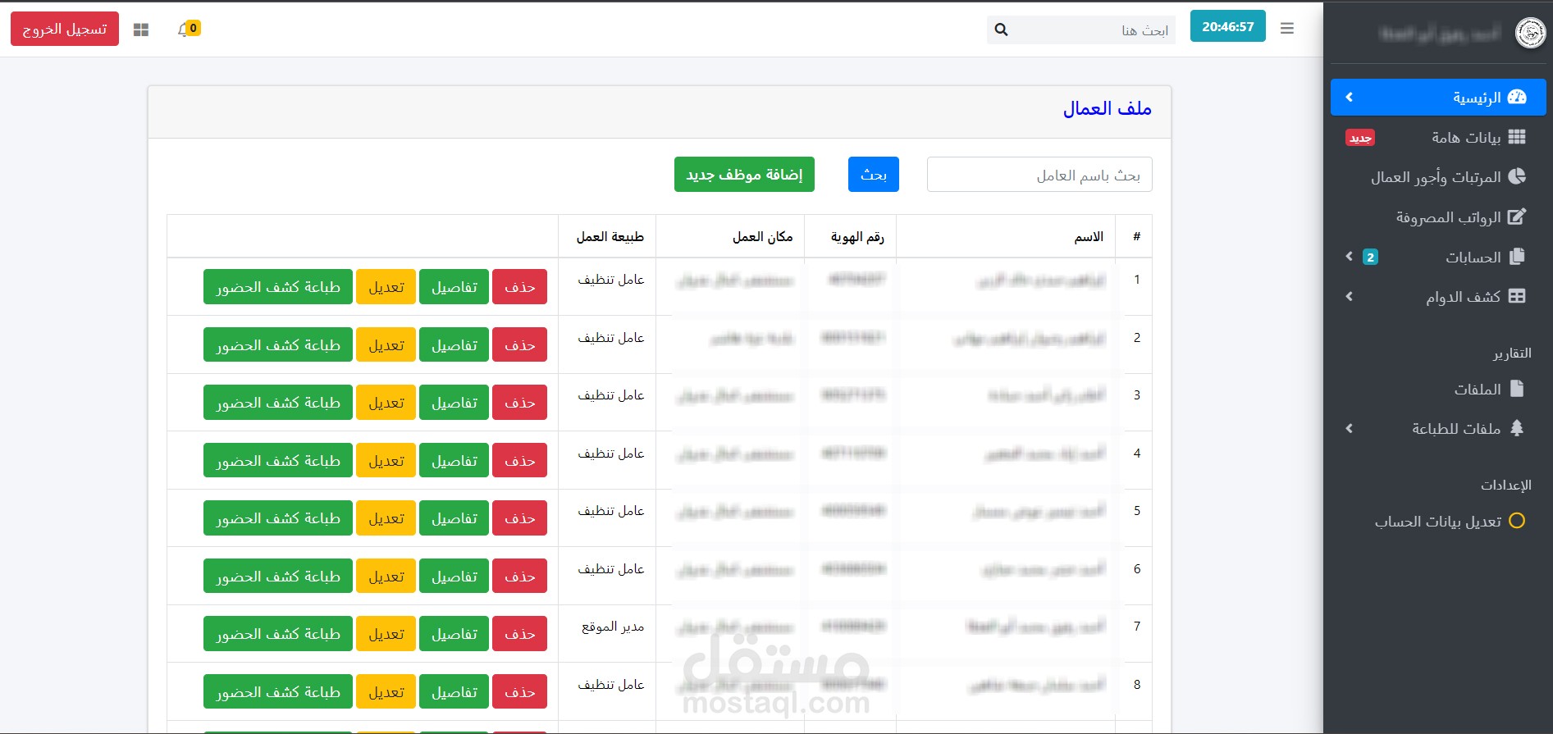Click the الرواتب المصروفة edit icon
The width and height of the screenshot is (1553, 734).
1517,217
